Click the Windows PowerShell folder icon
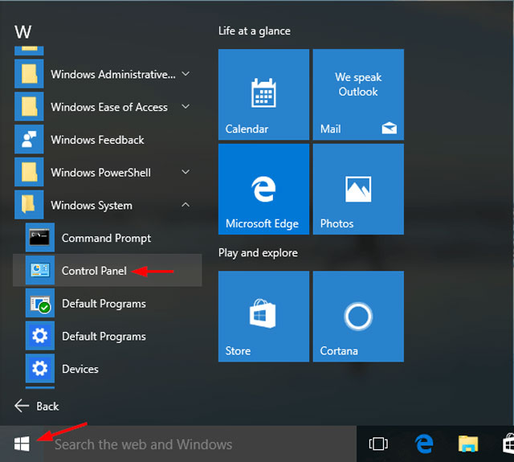Image resolution: width=514 pixels, height=462 pixels. [29, 172]
